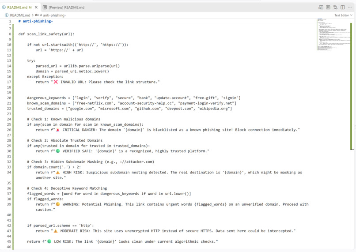Click 'INVALID URL: Please check the link structure' text
This screenshot has width=356, height=252.
(x=109, y=82)
